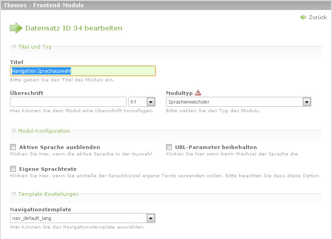Collapse the Titel und Typ section triangle

[x=14, y=47]
